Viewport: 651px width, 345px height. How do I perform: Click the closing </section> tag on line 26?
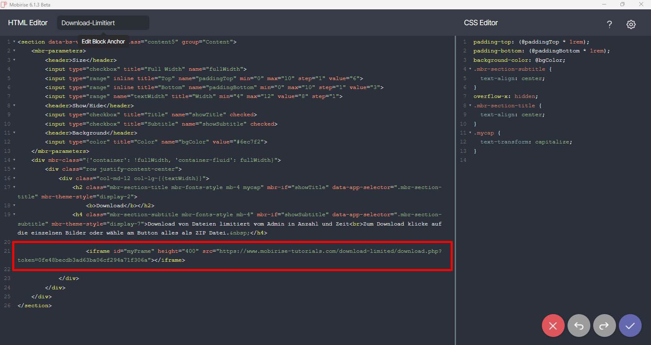(35, 306)
